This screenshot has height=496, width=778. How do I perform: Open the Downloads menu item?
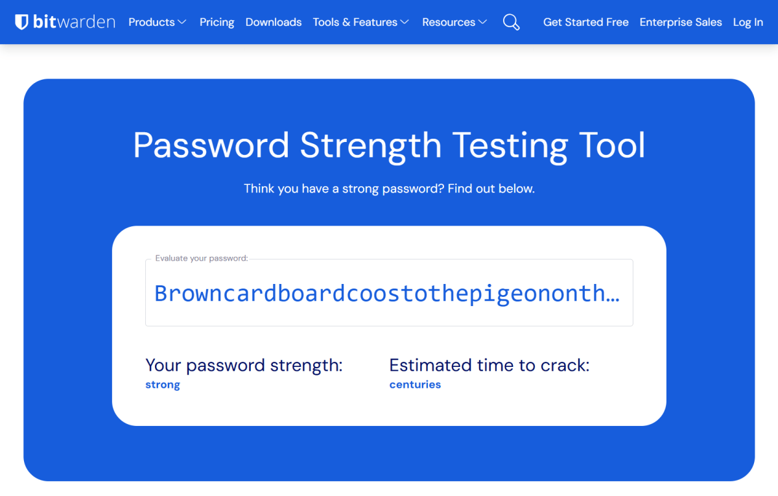pos(273,22)
